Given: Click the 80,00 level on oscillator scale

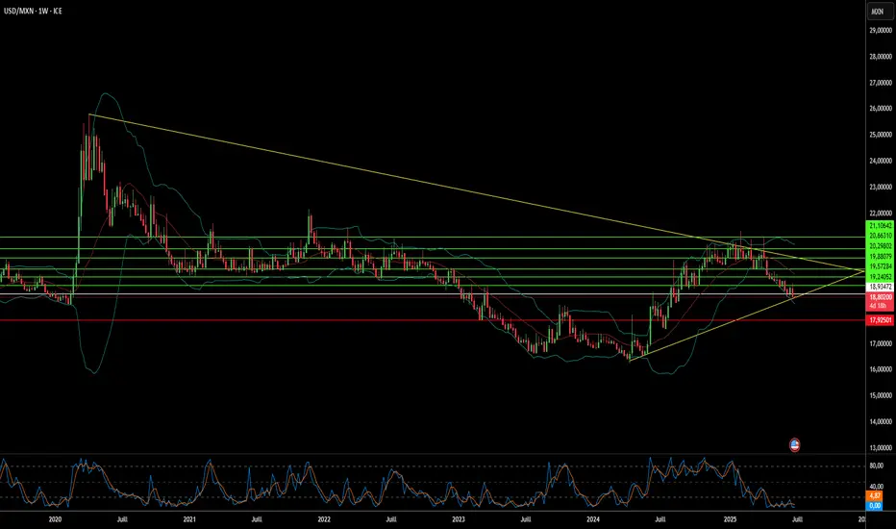Looking at the screenshot, I should (878, 467).
